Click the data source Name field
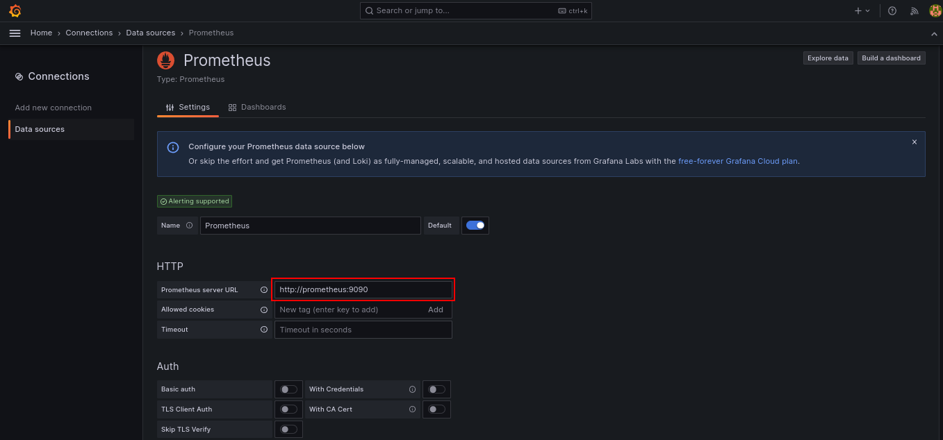Image resolution: width=943 pixels, height=440 pixels. [311, 226]
